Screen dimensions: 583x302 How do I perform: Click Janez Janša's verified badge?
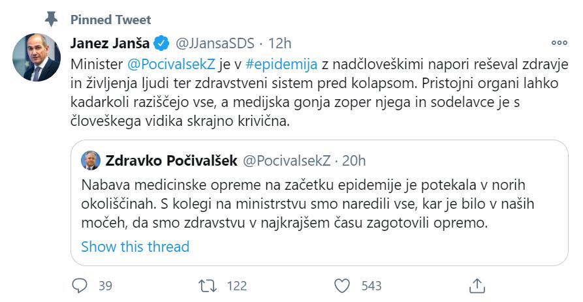161,43
